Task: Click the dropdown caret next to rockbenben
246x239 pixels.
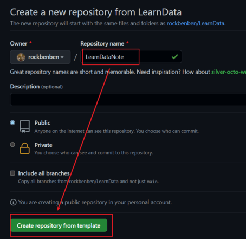Action: click(62, 57)
